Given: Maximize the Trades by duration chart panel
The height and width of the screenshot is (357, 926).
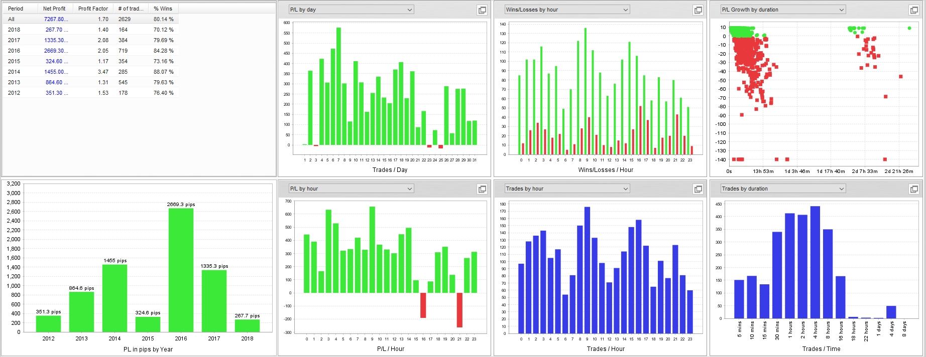Looking at the screenshot, I should coord(914,189).
